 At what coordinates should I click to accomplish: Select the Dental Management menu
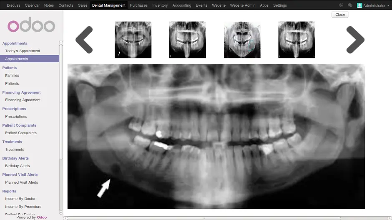[x=108, y=5]
